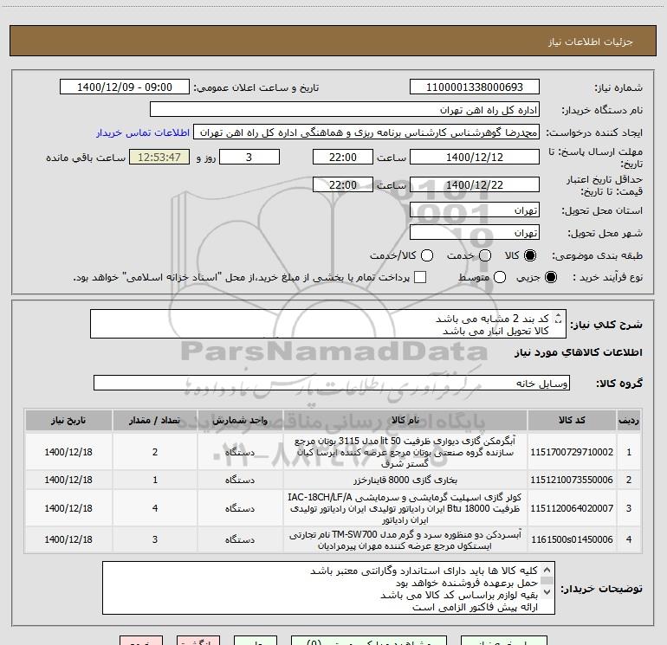
Task: Open the اطلاعات تماس خریدار link
Action: click(x=143, y=132)
